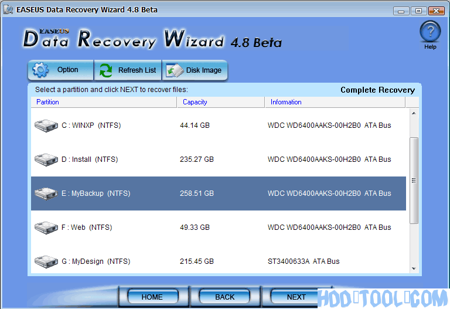Minimize the Data Recovery Wizard window

click(x=401, y=11)
